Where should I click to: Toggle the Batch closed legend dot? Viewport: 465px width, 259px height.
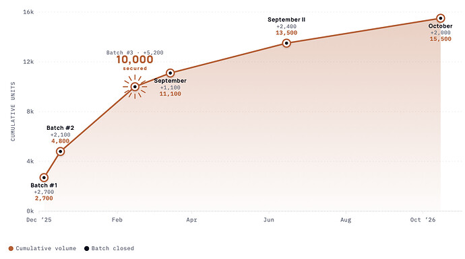click(86, 248)
